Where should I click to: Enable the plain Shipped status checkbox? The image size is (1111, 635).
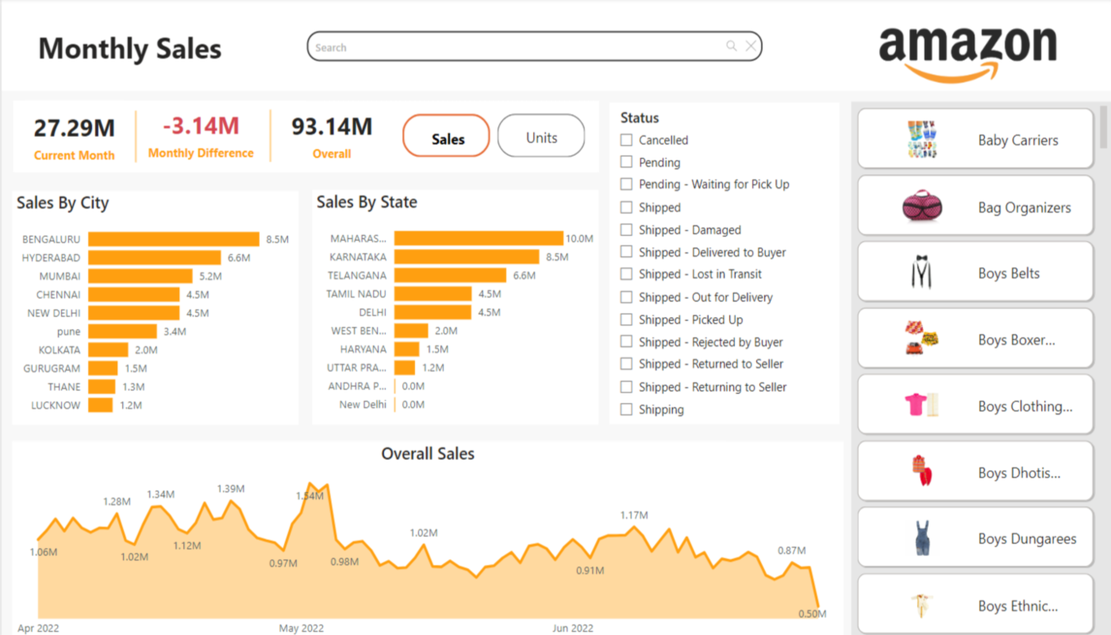coord(626,207)
